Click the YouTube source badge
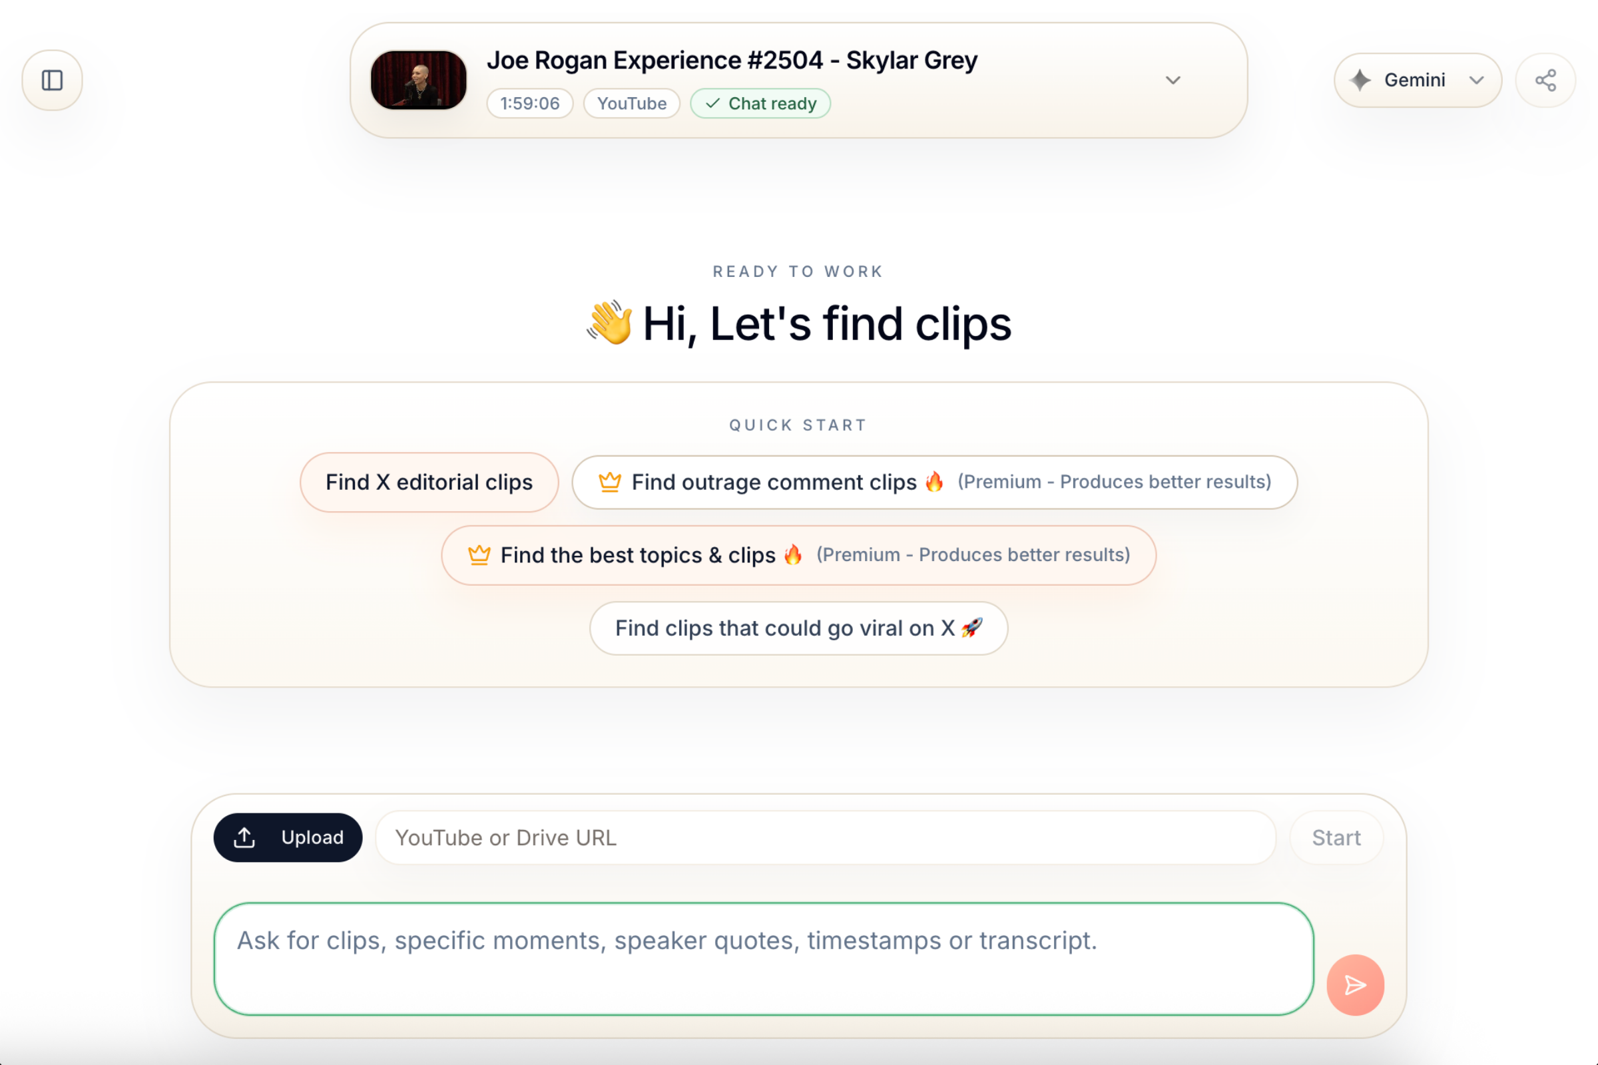 point(632,103)
